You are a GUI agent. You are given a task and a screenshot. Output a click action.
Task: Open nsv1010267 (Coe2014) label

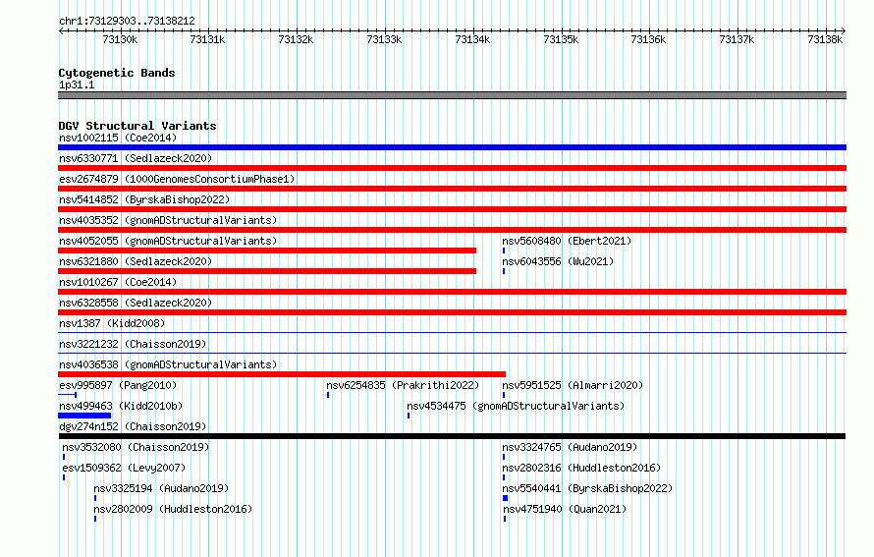click(118, 282)
